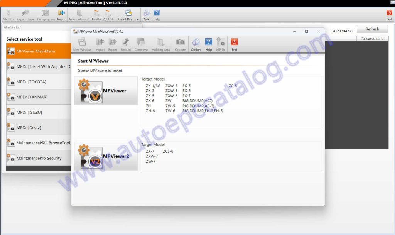The width and height of the screenshot is (395, 235).
Task: Click the C/U File toolbar item
Action: (108, 15)
